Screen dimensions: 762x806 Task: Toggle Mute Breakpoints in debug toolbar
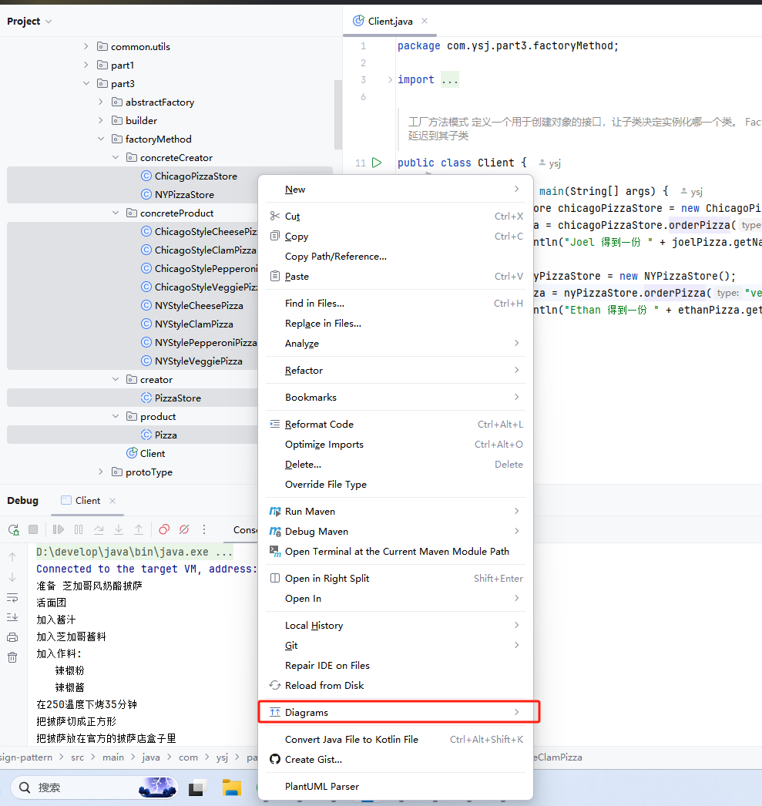(x=184, y=529)
